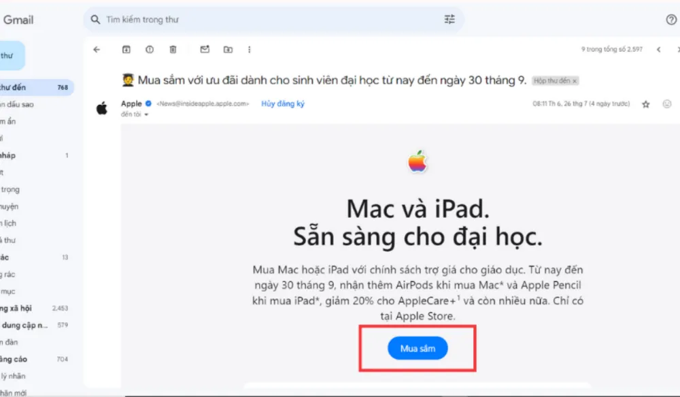Click the blue 'Mua sắm' button
The image size is (680, 397).
pos(418,349)
